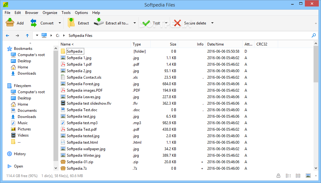Select Computer's root under Bookmarks
The image size is (321, 183).
click(x=31, y=55)
